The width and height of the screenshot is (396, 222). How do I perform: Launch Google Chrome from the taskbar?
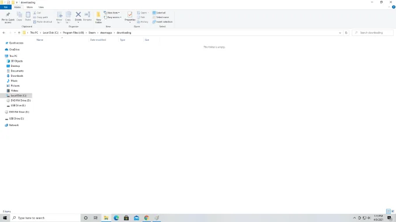click(x=147, y=218)
